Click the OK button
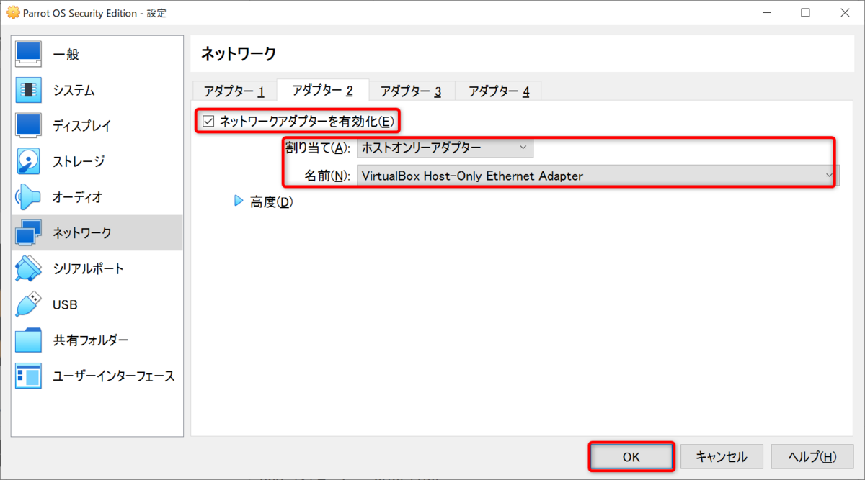The height and width of the screenshot is (480, 865). point(631,456)
